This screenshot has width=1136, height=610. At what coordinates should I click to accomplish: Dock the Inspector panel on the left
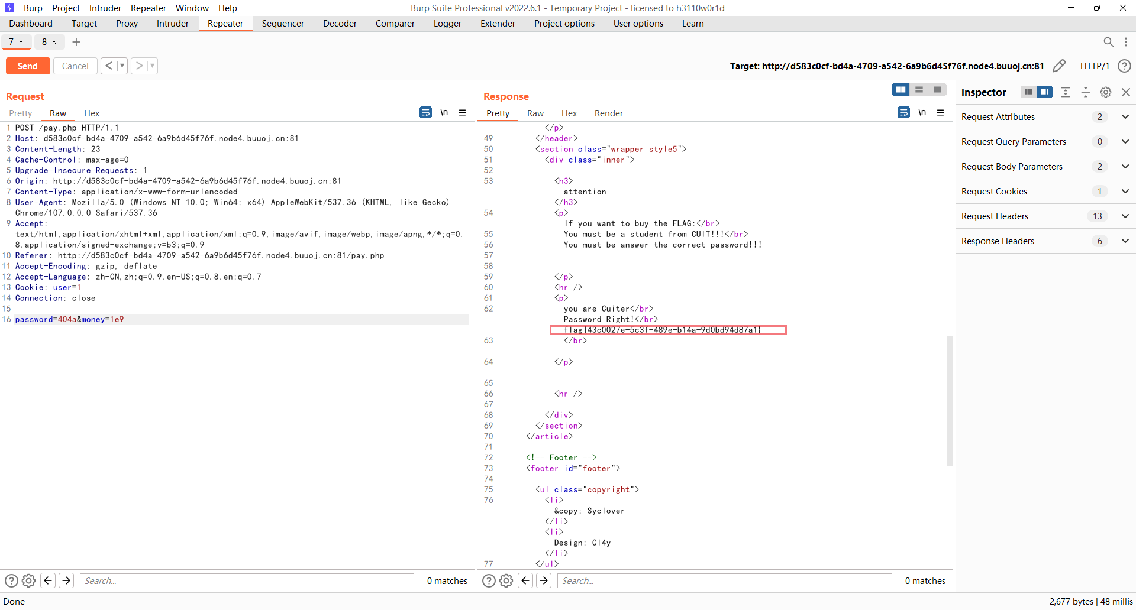tap(1028, 92)
